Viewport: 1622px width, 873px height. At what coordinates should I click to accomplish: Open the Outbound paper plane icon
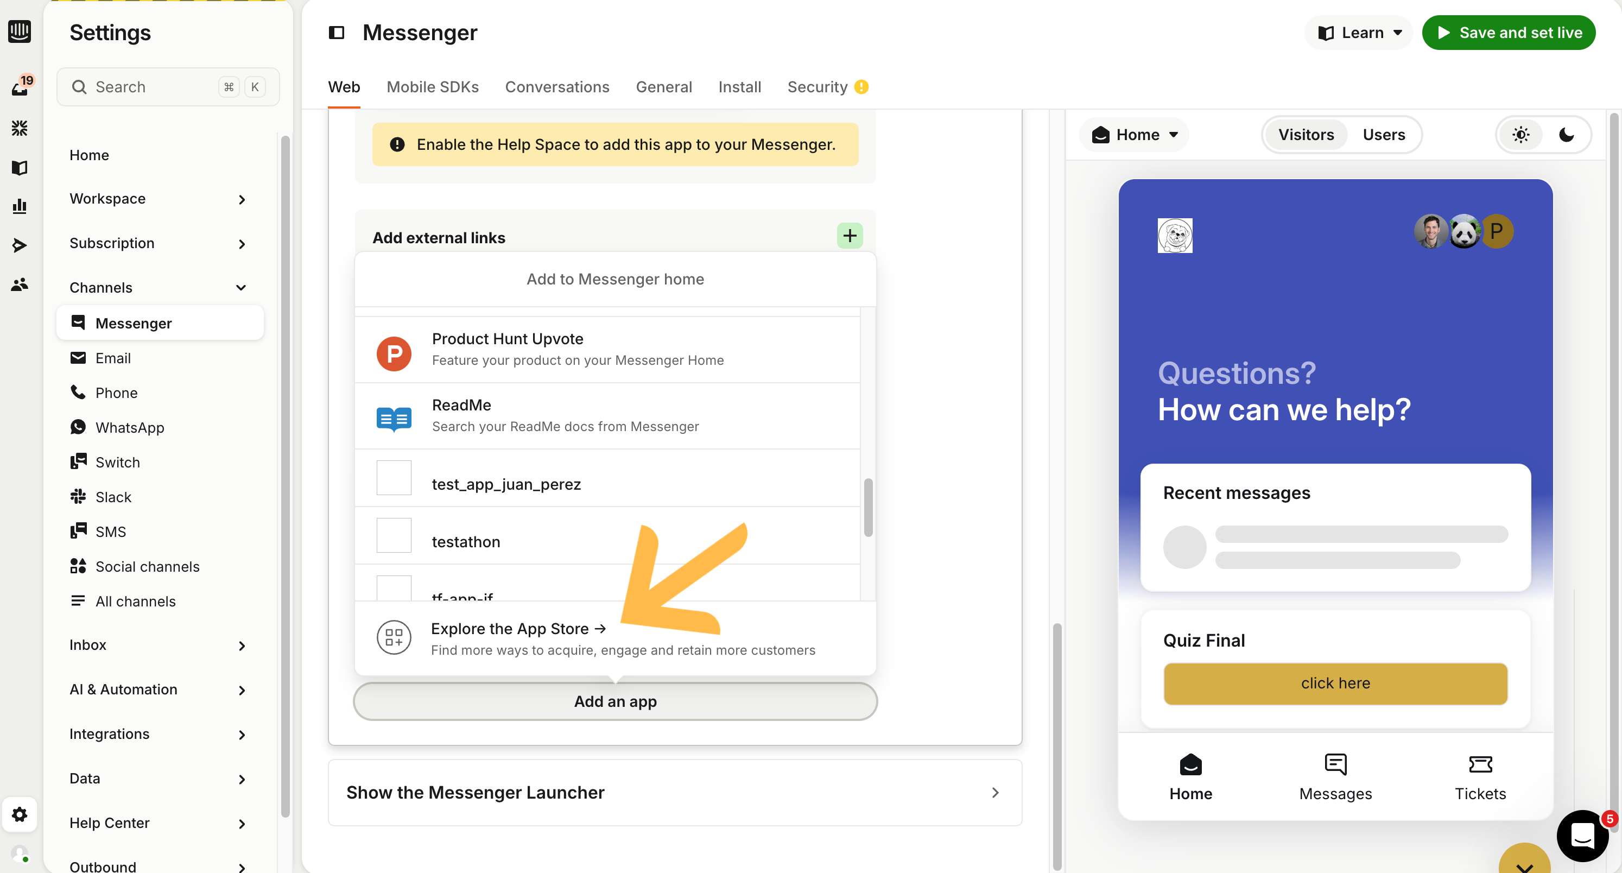pos(20,245)
